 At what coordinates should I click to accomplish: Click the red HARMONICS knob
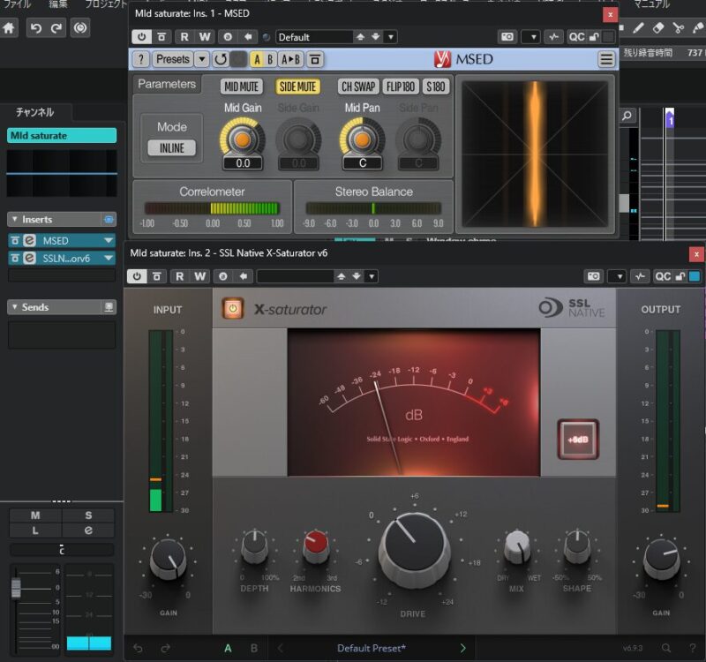click(316, 546)
